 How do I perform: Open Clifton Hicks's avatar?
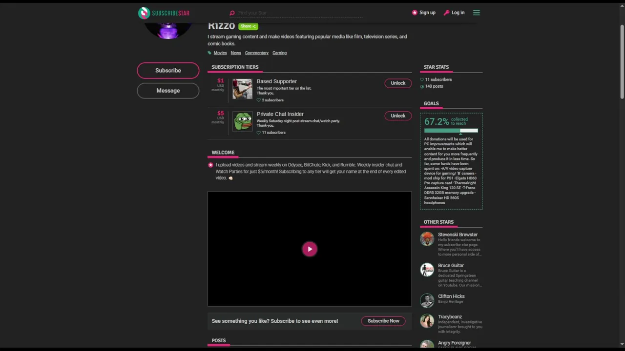pos(427,300)
